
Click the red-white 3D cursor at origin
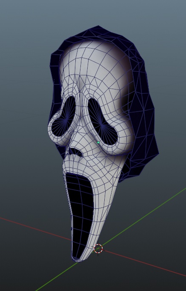click(98, 249)
